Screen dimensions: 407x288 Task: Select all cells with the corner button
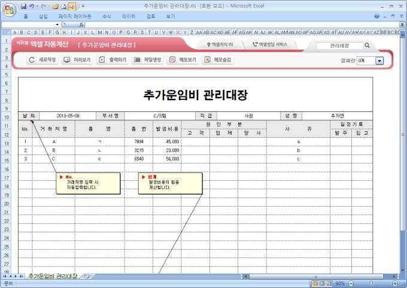(x=6, y=32)
